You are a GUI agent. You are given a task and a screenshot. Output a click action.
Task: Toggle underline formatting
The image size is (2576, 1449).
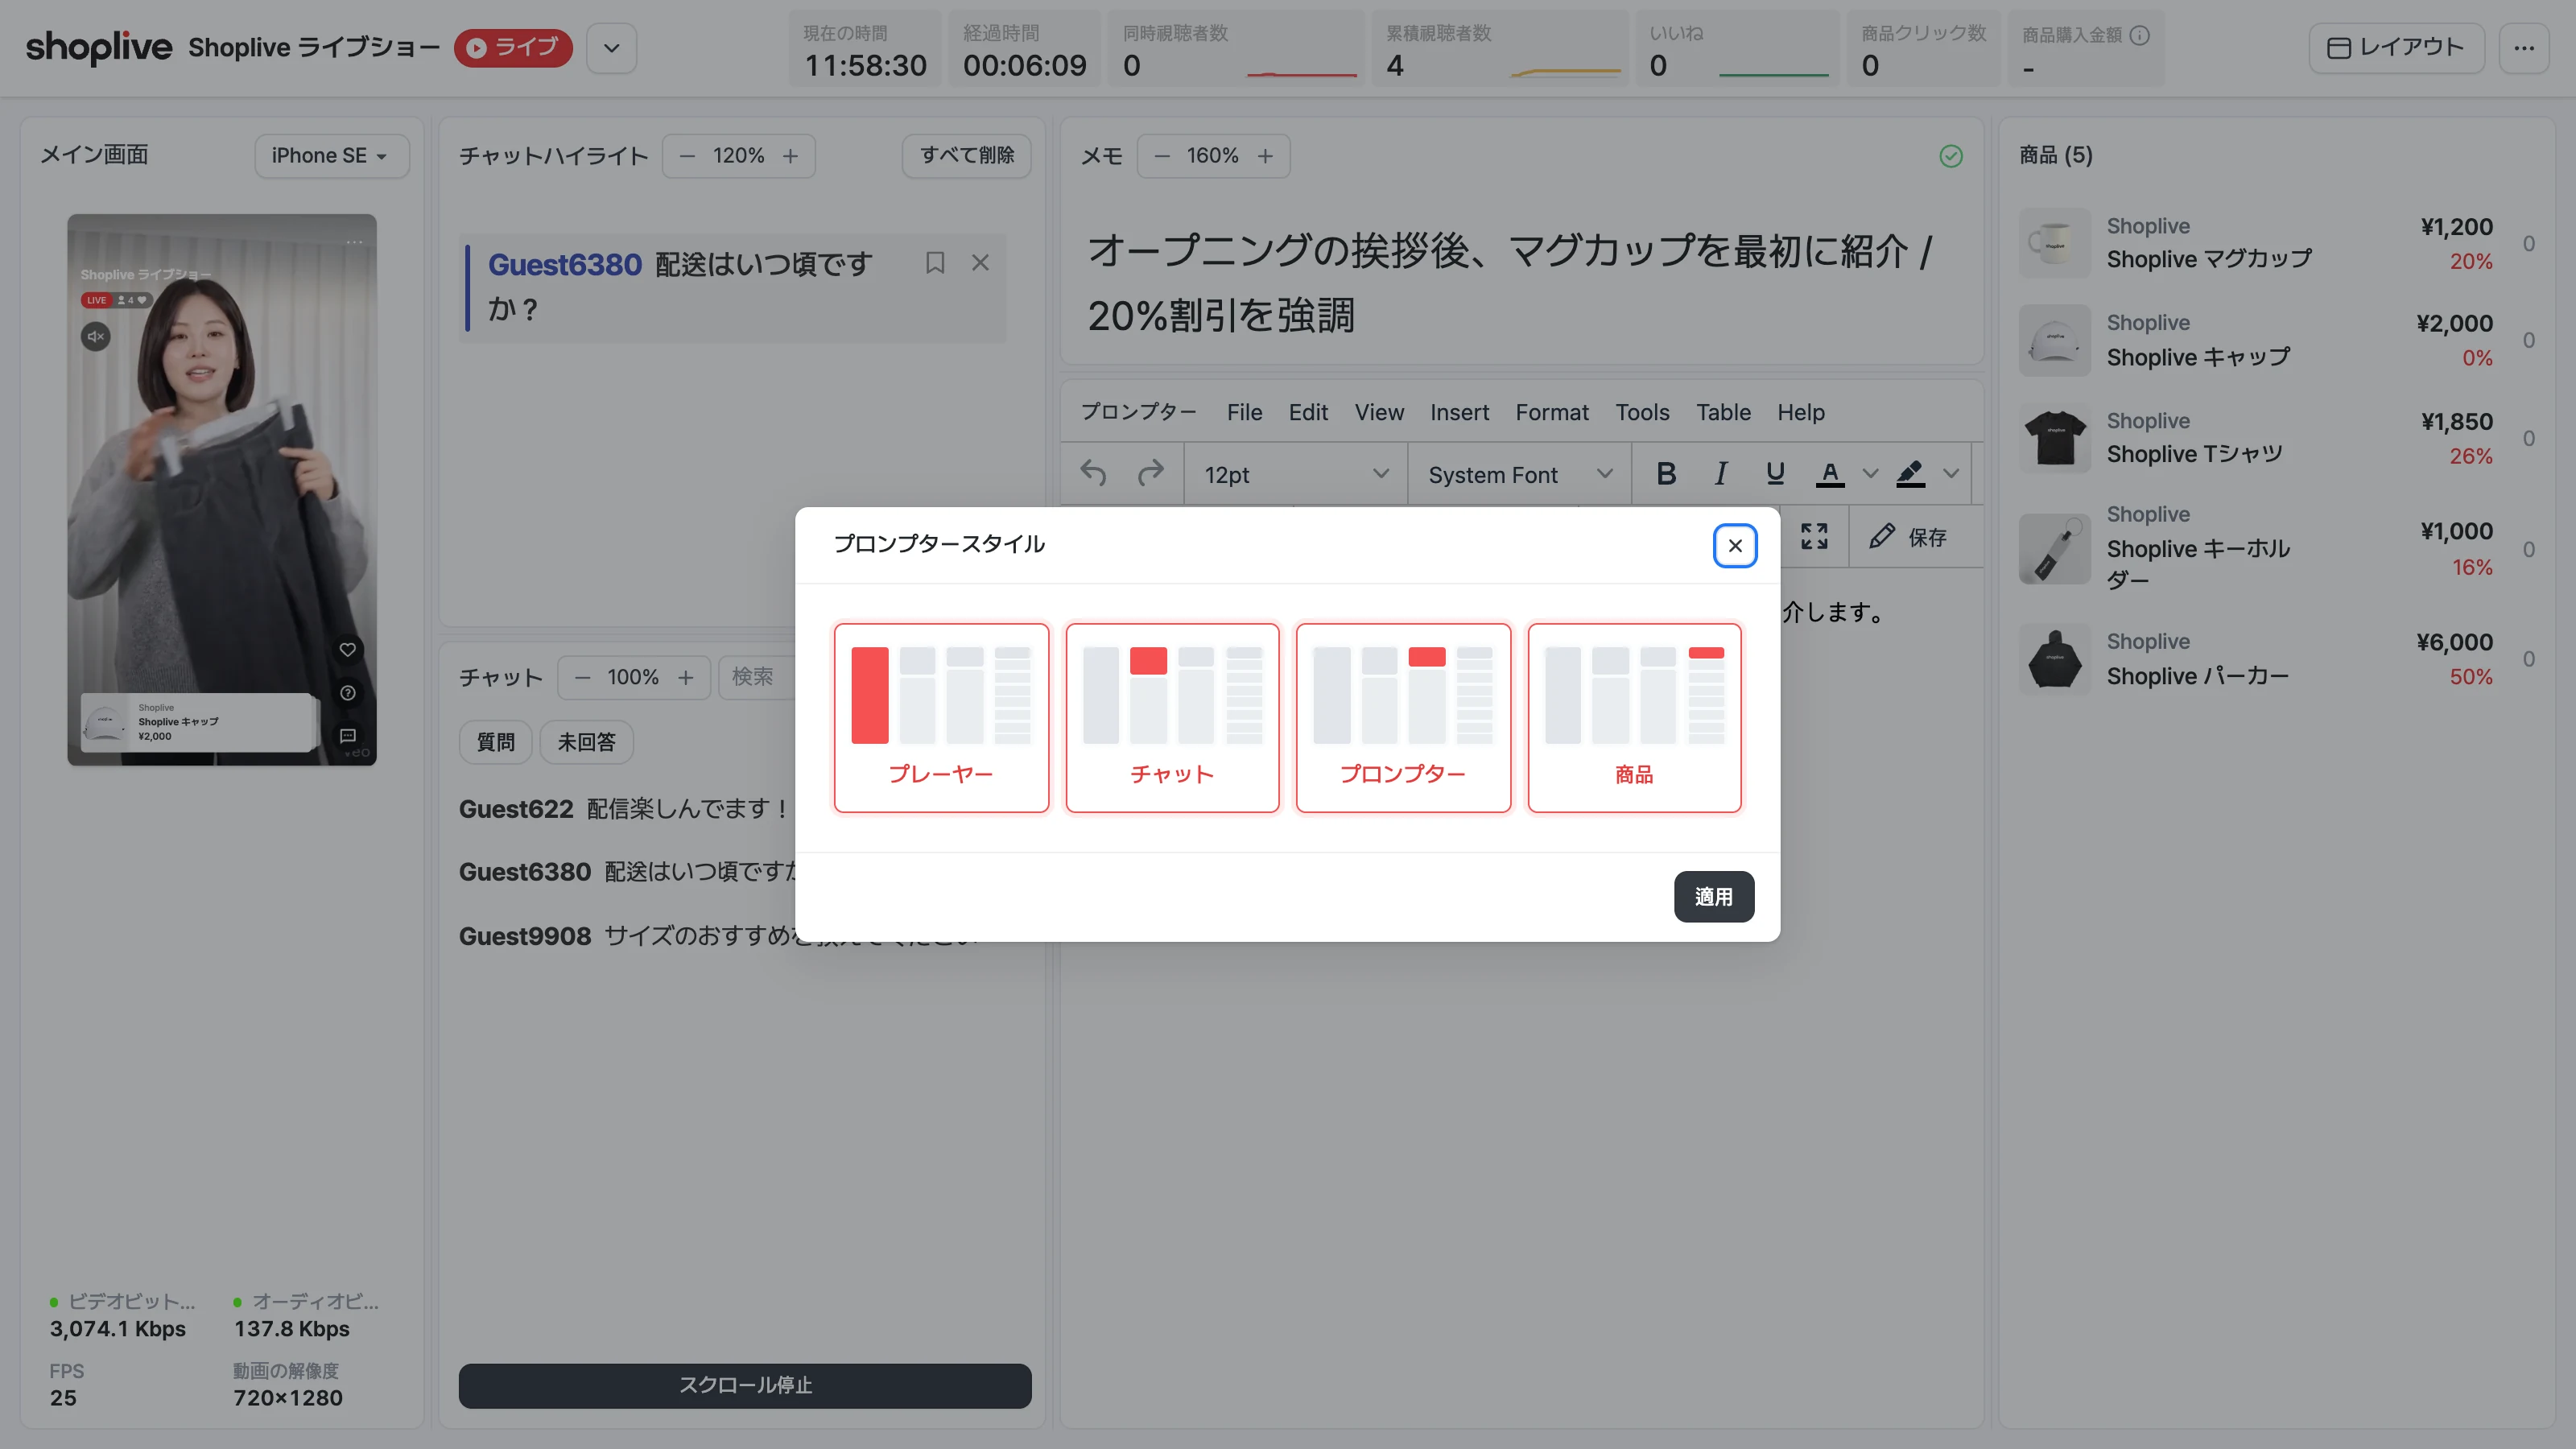click(1775, 474)
